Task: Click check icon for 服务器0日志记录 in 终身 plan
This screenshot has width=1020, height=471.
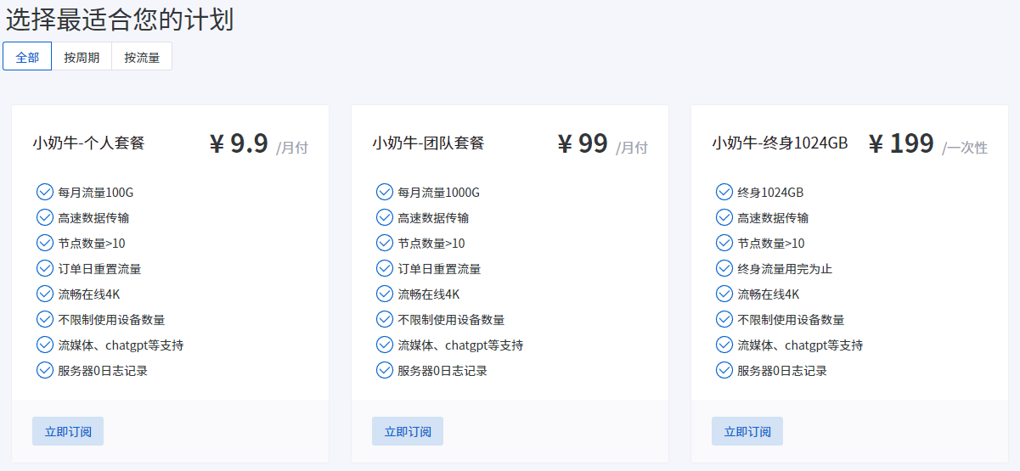Action: [x=724, y=370]
